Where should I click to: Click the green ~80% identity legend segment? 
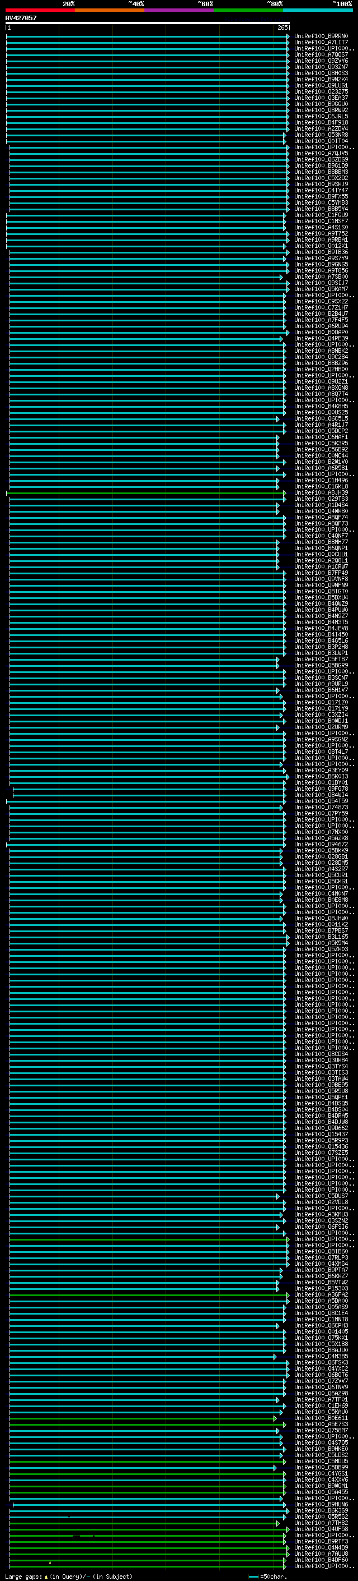(248, 10)
